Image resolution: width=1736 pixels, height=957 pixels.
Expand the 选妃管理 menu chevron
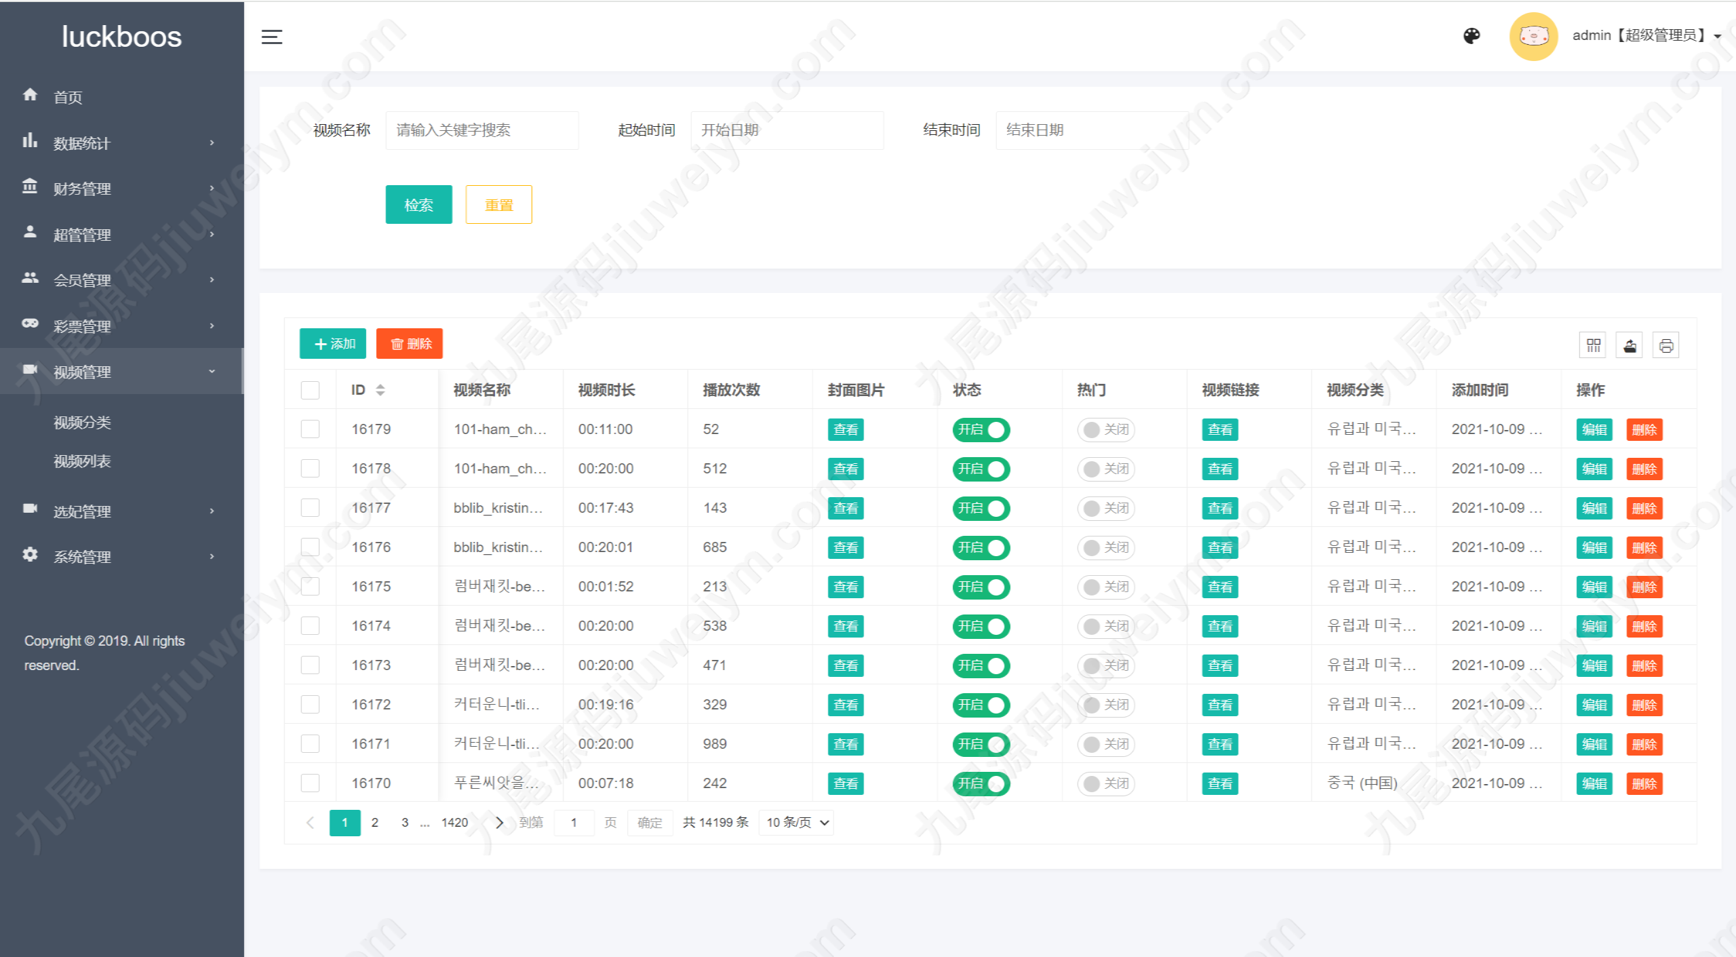(212, 511)
